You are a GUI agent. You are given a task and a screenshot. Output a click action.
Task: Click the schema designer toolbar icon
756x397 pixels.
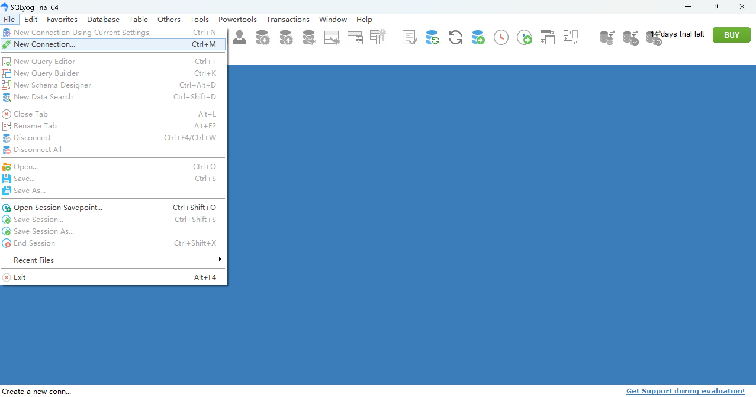[570, 38]
